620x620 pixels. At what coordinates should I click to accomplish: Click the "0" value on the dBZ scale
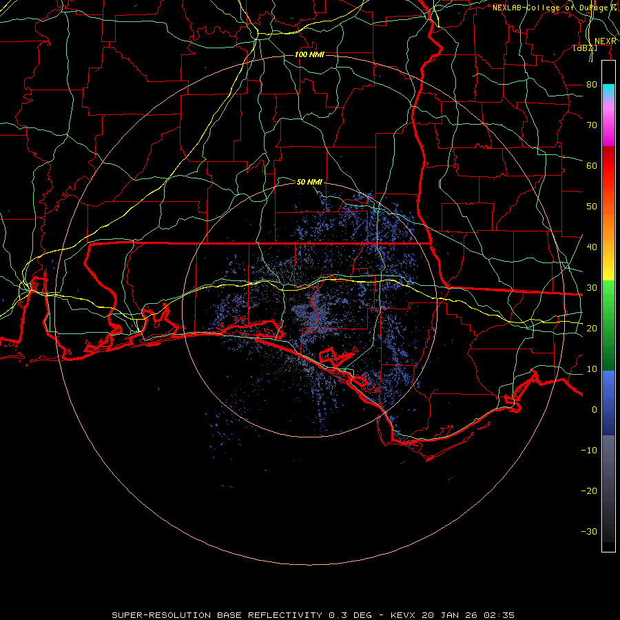pyautogui.click(x=595, y=410)
